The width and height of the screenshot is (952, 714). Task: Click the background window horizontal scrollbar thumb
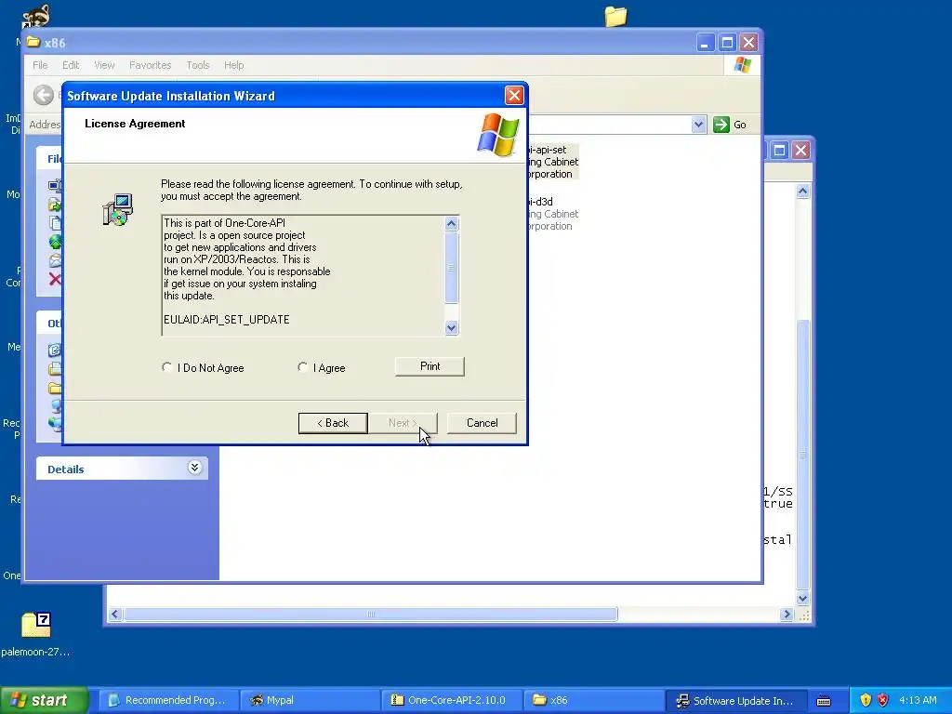click(x=371, y=615)
